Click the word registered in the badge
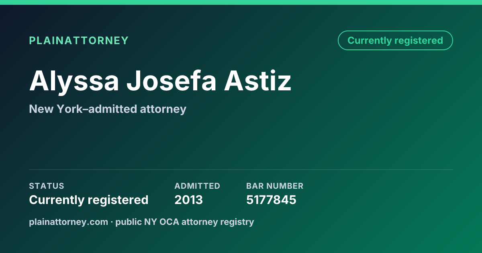The image size is (482, 253). pos(419,41)
